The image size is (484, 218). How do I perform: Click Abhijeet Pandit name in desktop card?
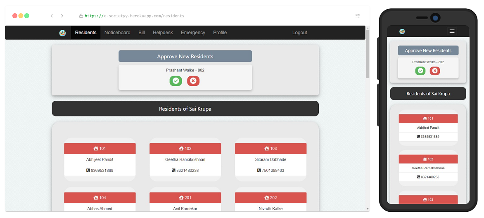point(100,160)
